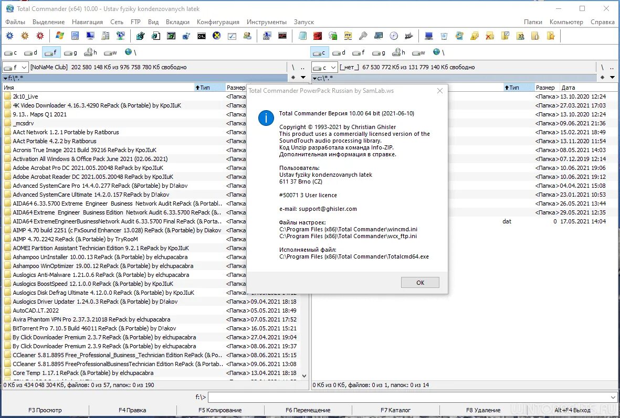The height and width of the screenshot is (418, 620).
Task: Click the folders with warning sign icon
Action: (x=475, y=36)
